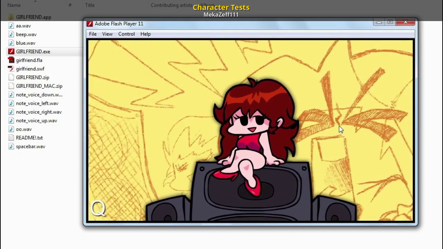The image size is (443, 249).
Task: Click the oo.wav audio file icon
Action: click(x=11, y=129)
